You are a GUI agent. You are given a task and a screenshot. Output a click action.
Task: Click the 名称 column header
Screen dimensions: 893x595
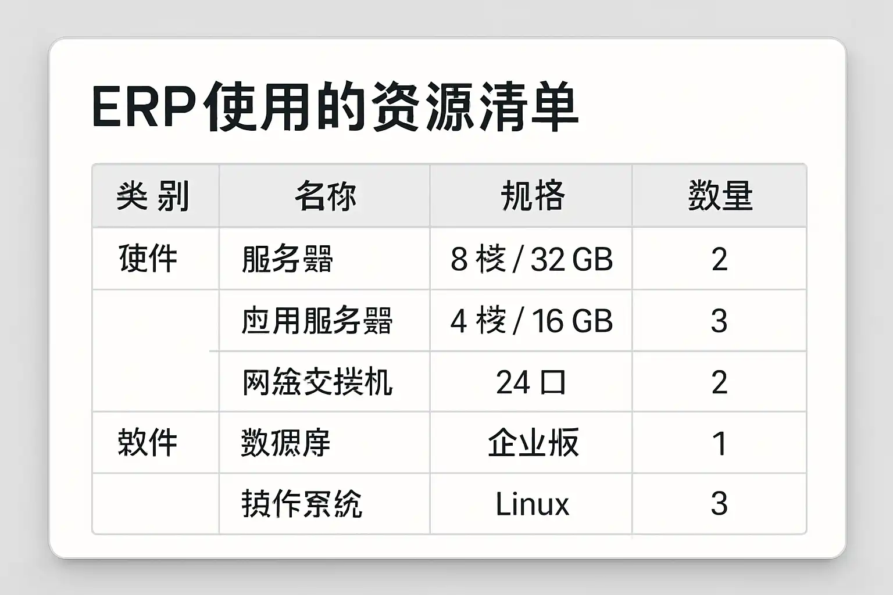(324, 196)
